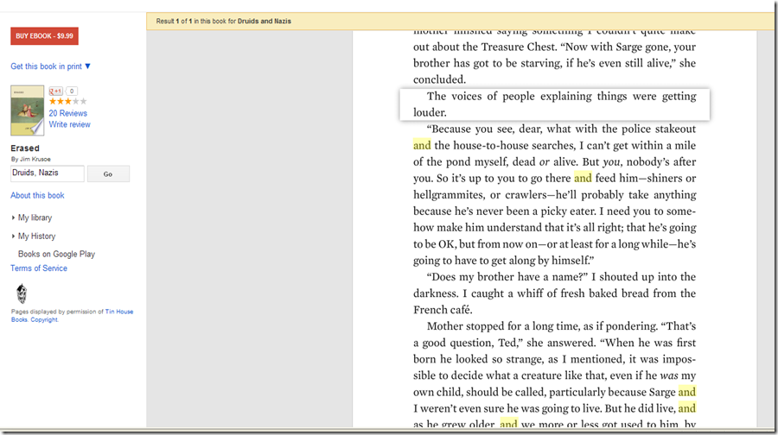Screen dimensions: 778x435
Task: Click the Erased book cover thumbnail
Action: (x=28, y=110)
